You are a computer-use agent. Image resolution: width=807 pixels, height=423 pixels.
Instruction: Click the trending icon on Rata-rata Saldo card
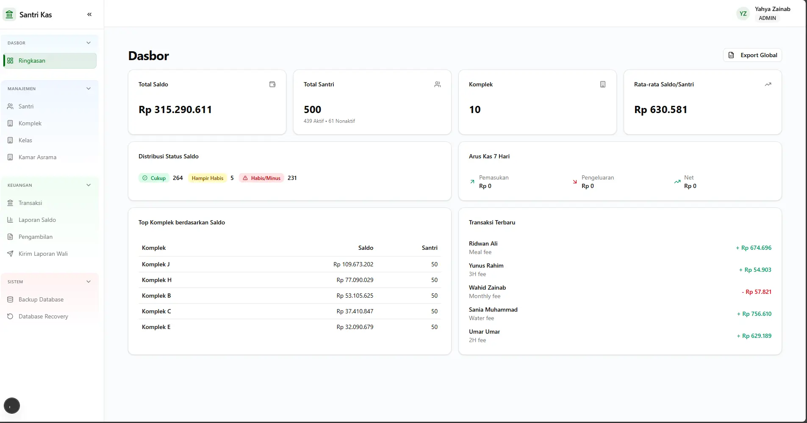(768, 84)
